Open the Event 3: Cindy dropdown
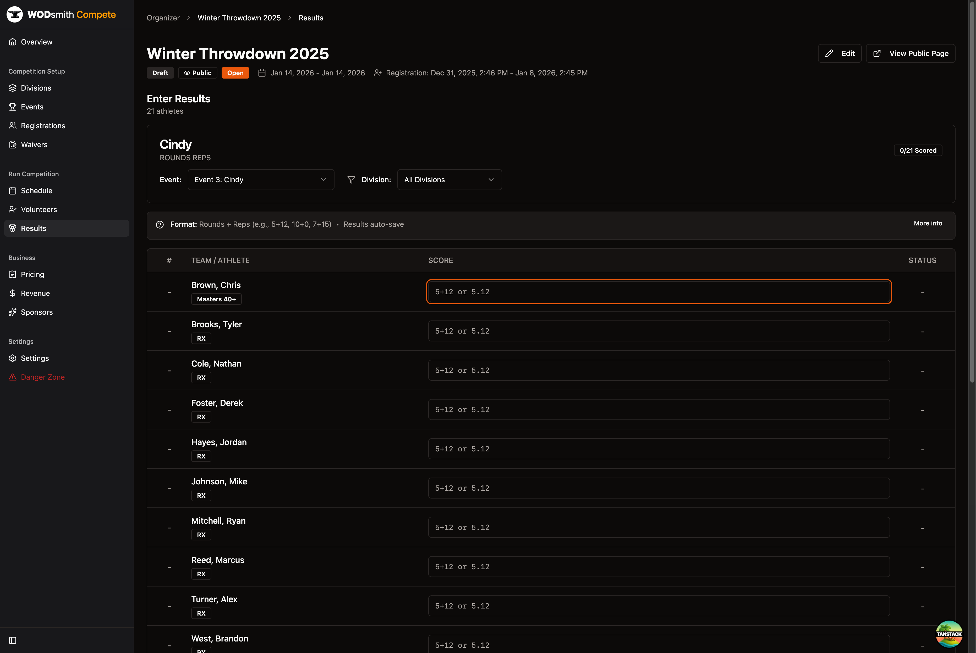Viewport: 976px width, 653px height. point(261,180)
